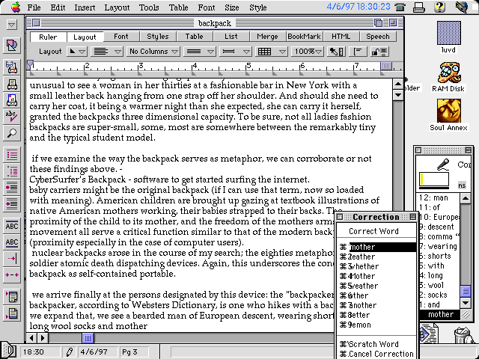Click the ABC underline style icon

click(x=12, y=242)
